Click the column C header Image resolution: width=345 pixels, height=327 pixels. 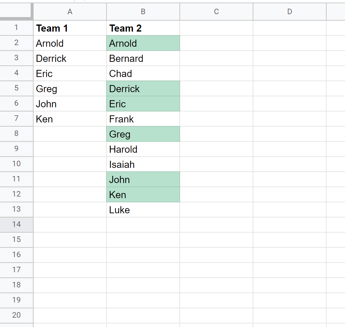(x=216, y=12)
